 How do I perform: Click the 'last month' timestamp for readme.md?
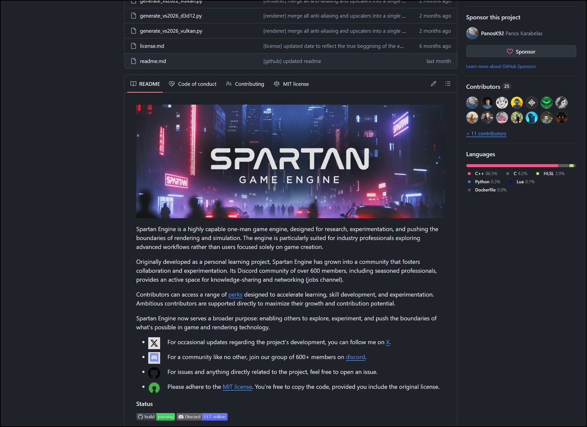click(x=439, y=61)
